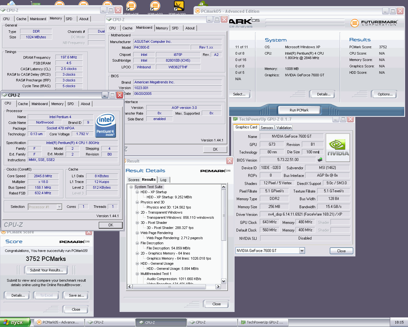Click the CPU-Z Memory window title bar icon
Screen dimensions: 408x327
coord(3,10)
